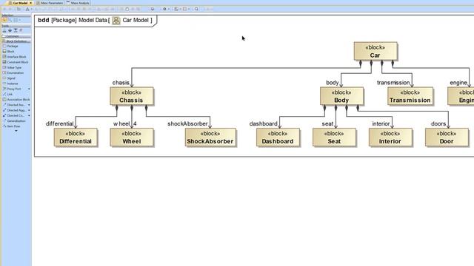Click the 'dashboard' role label
This screenshot has height=266, width=474.
pos(263,123)
